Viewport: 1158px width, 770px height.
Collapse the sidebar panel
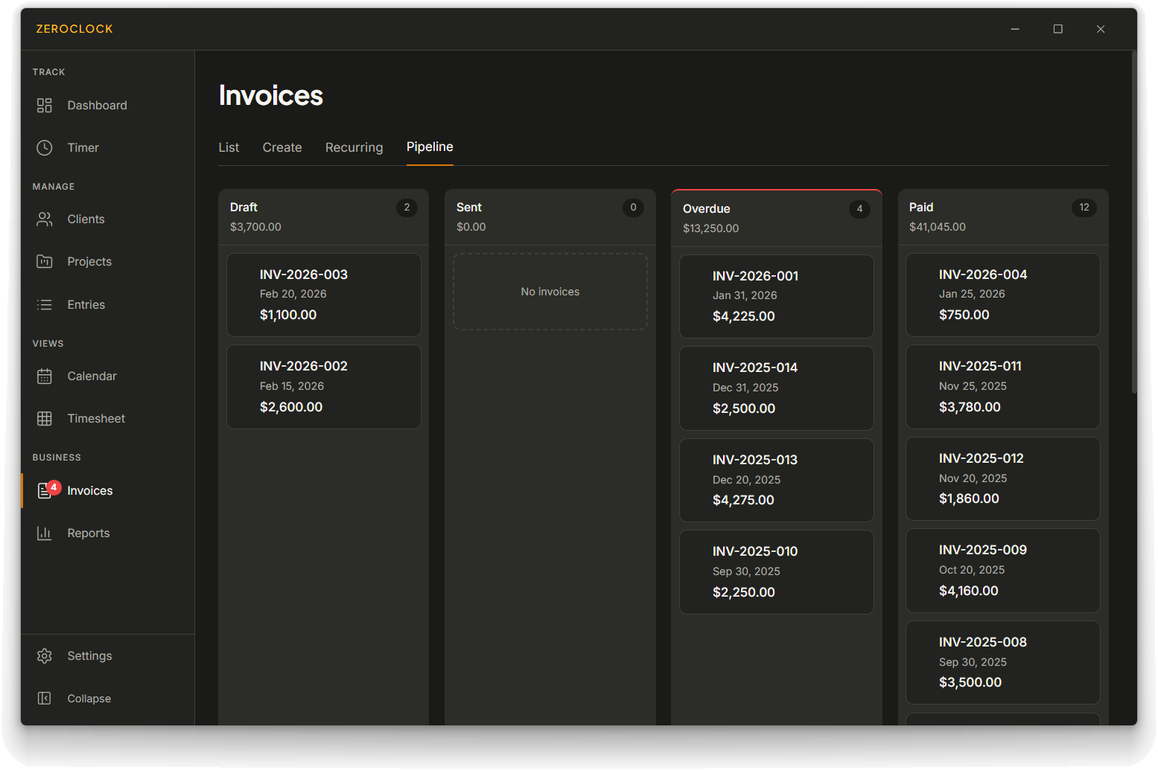point(45,699)
